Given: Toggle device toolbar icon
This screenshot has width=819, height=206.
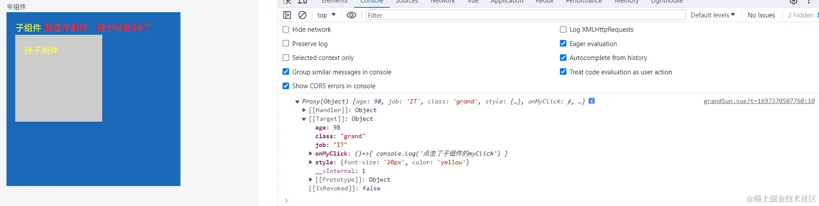Looking at the screenshot, I should pyautogui.click(x=303, y=1).
